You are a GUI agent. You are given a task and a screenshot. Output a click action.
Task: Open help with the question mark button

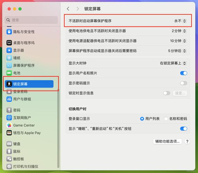(187, 142)
